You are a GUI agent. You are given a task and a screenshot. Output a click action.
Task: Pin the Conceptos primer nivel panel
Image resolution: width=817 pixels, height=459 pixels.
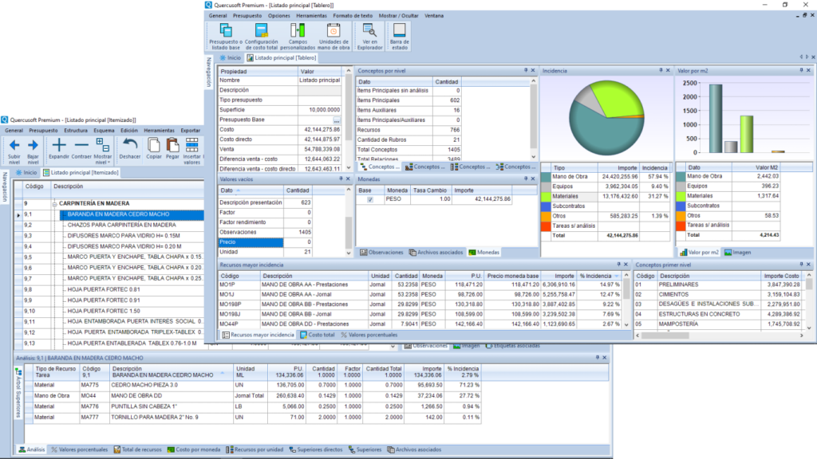pyautogui.click(x=801, y=265)
